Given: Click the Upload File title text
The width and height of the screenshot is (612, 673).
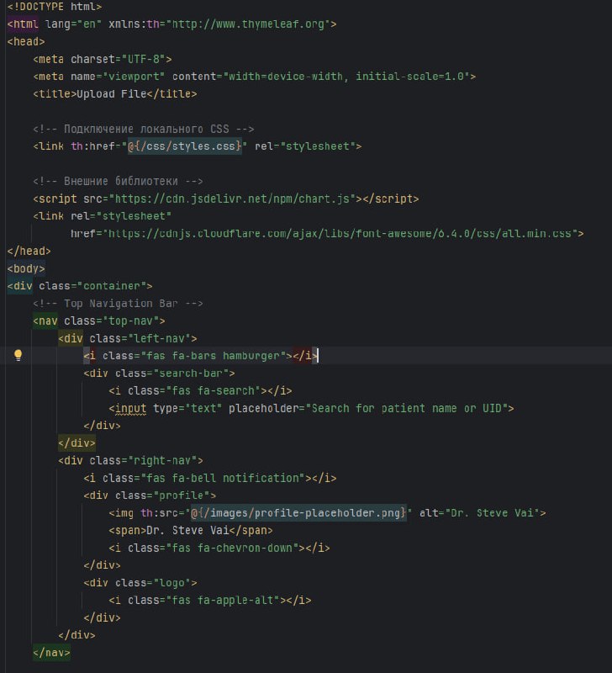Looking at the screenshot, I should pyautogui.click(x=112, y=94).
